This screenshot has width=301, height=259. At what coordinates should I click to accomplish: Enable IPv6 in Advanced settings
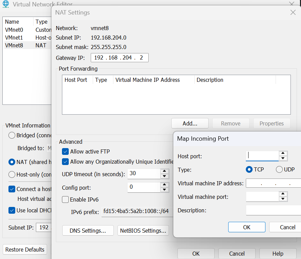tap(65, 199)
